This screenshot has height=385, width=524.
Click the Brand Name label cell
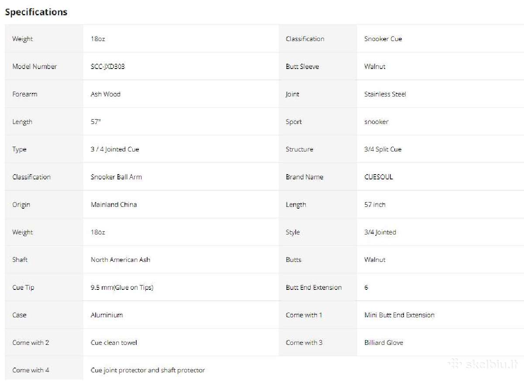[318, 177]
